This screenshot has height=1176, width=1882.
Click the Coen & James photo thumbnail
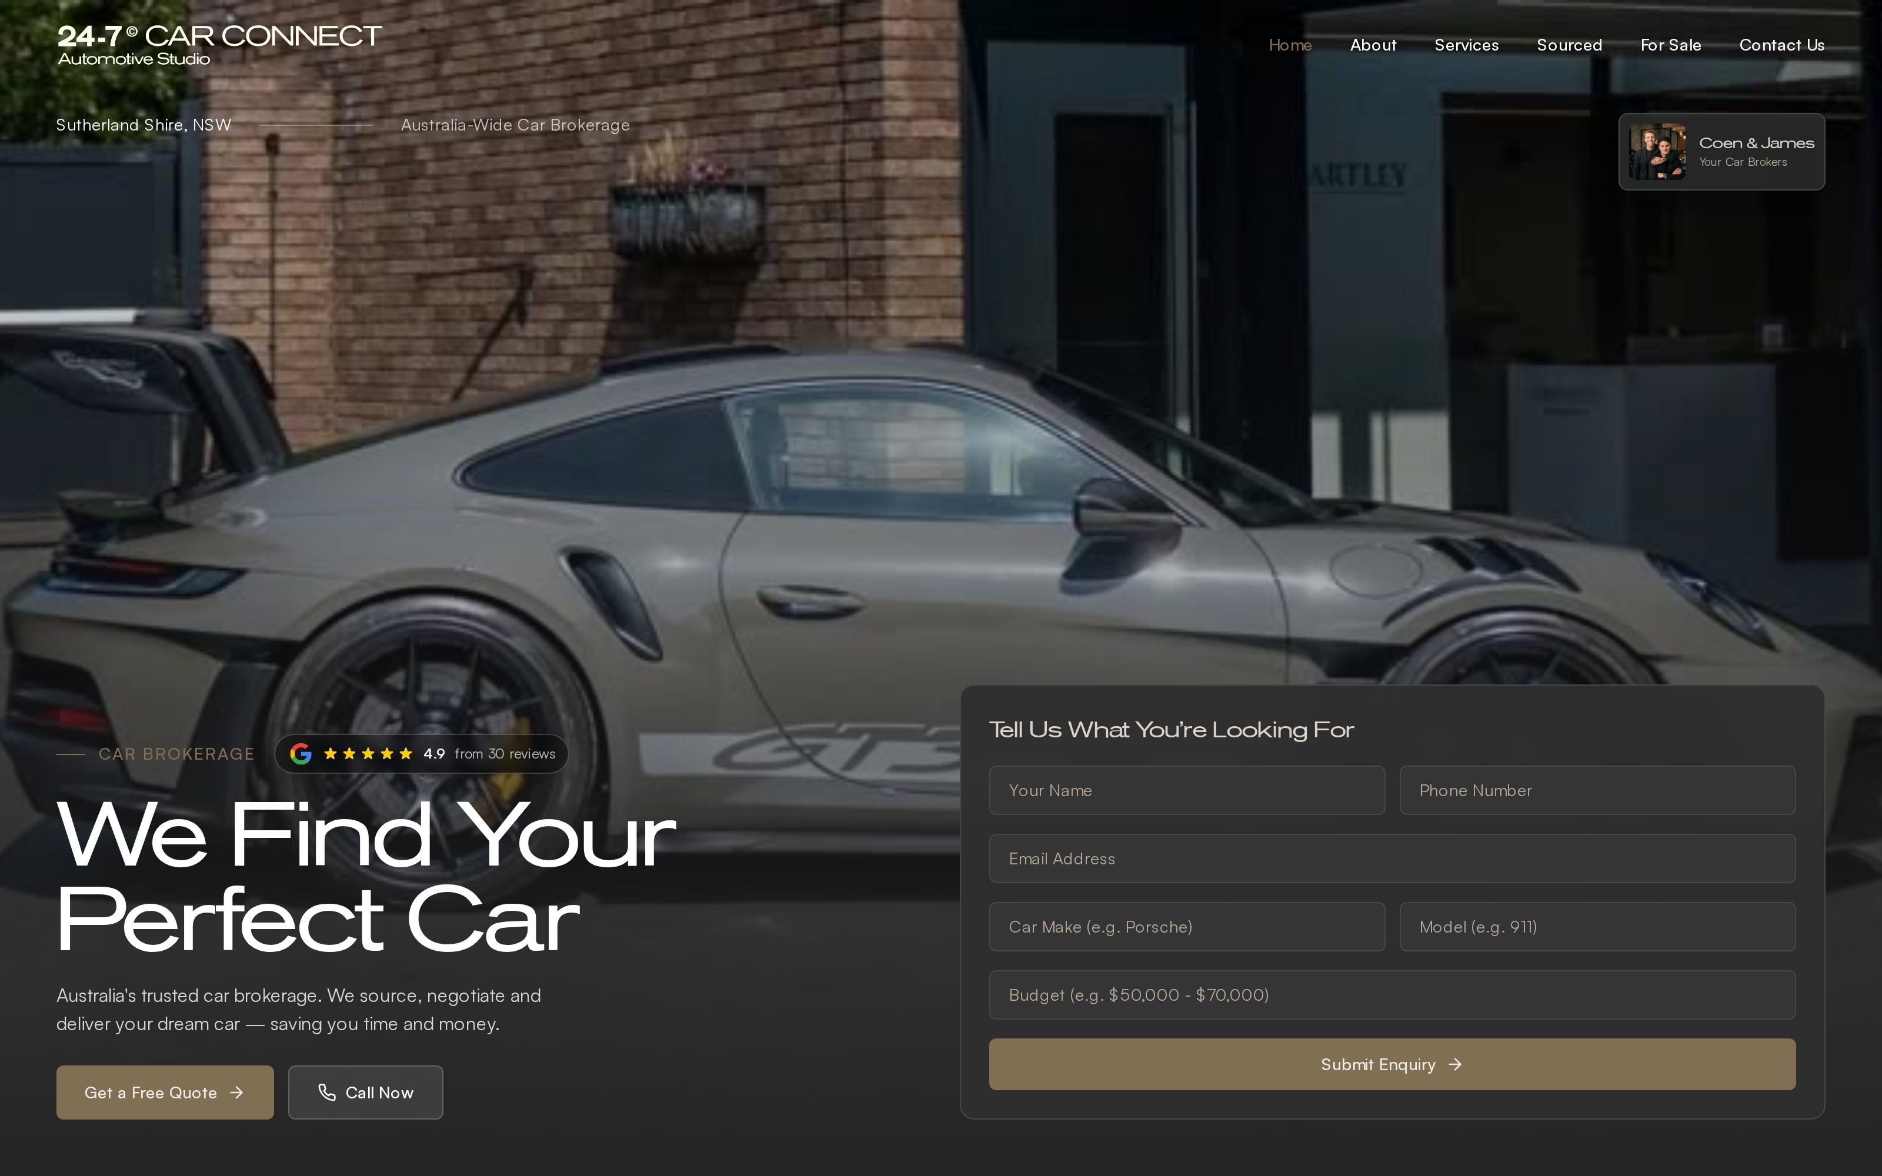[x=1657, y=152]
